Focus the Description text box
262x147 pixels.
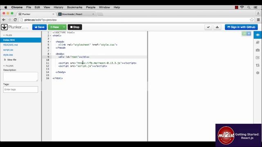(20, 77)
